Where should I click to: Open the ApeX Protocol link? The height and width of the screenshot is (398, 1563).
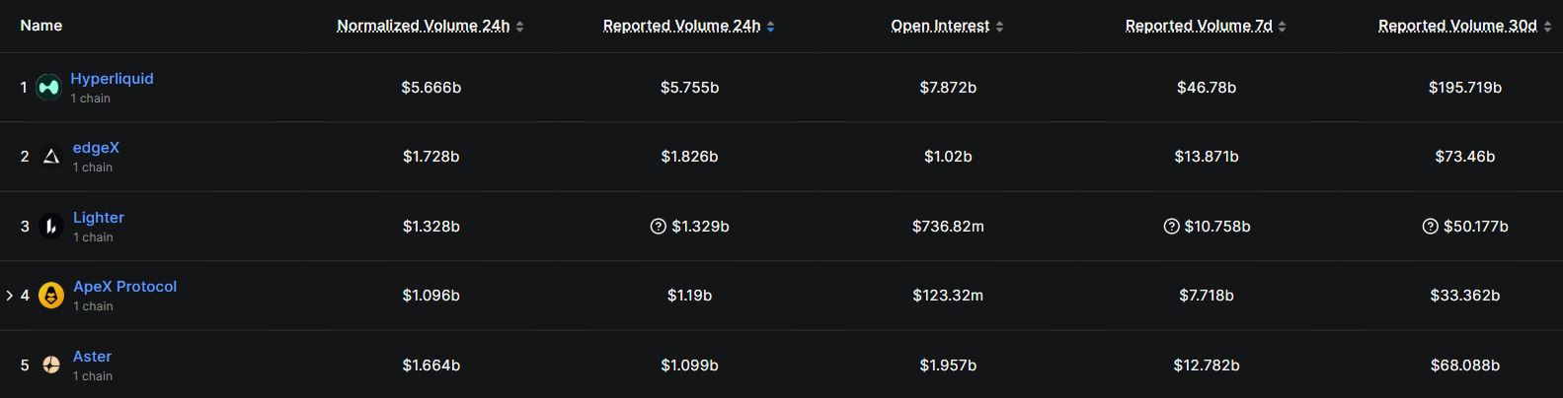point(124,287)
